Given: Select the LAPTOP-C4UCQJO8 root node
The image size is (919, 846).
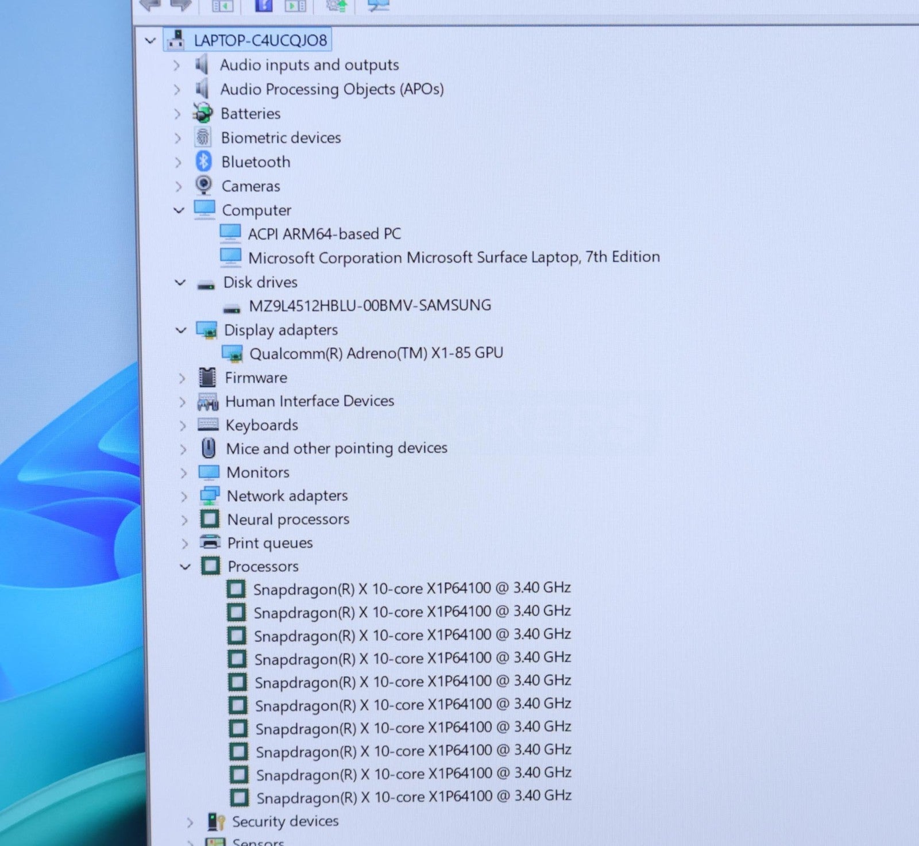Looking at the screenshot, I should 260,40.
